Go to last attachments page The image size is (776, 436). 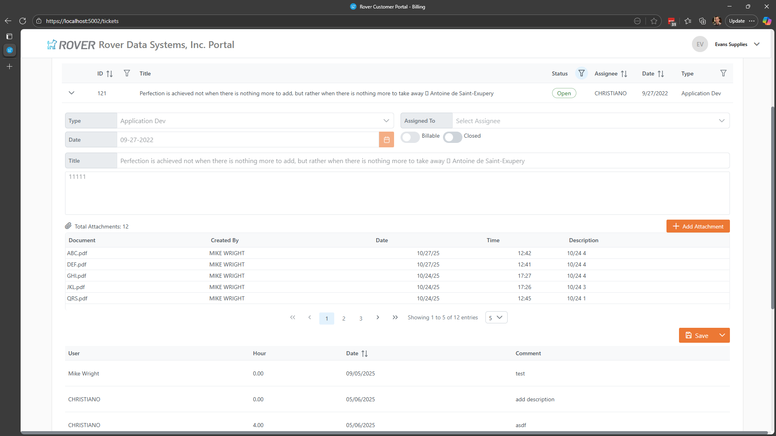click(x=395, y=318)
